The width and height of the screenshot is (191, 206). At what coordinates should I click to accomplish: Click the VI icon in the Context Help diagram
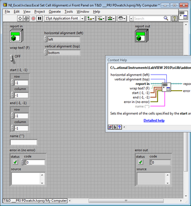[x=166, y=87]
